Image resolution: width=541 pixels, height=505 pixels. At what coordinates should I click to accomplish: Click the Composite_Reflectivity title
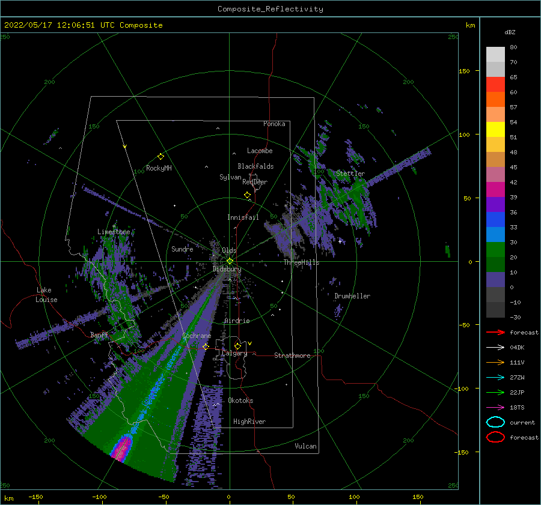tap(270, 9)
